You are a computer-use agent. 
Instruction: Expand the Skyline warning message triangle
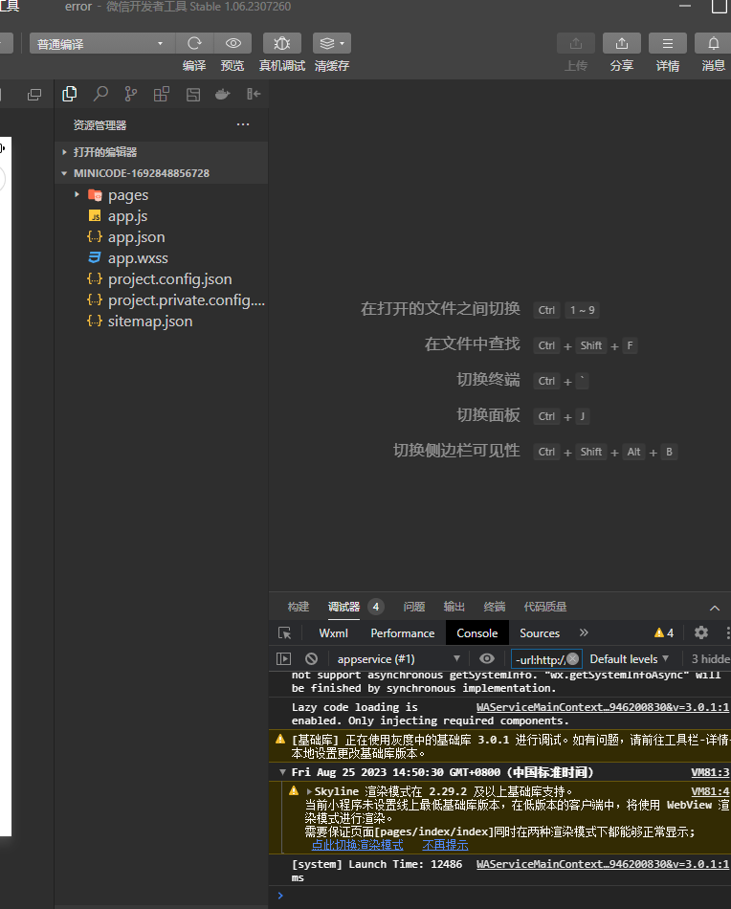(x=309, y=791)
